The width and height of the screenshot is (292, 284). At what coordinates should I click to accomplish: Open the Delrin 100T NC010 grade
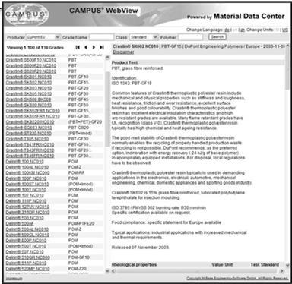(x=26, y=190)
